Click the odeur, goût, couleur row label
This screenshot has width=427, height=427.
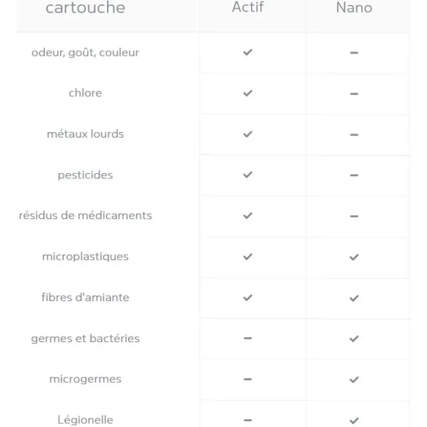click(x=85, y=53)
